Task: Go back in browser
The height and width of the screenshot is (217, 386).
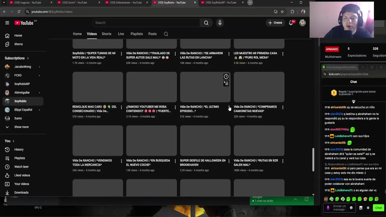Action: pos(4,11)
